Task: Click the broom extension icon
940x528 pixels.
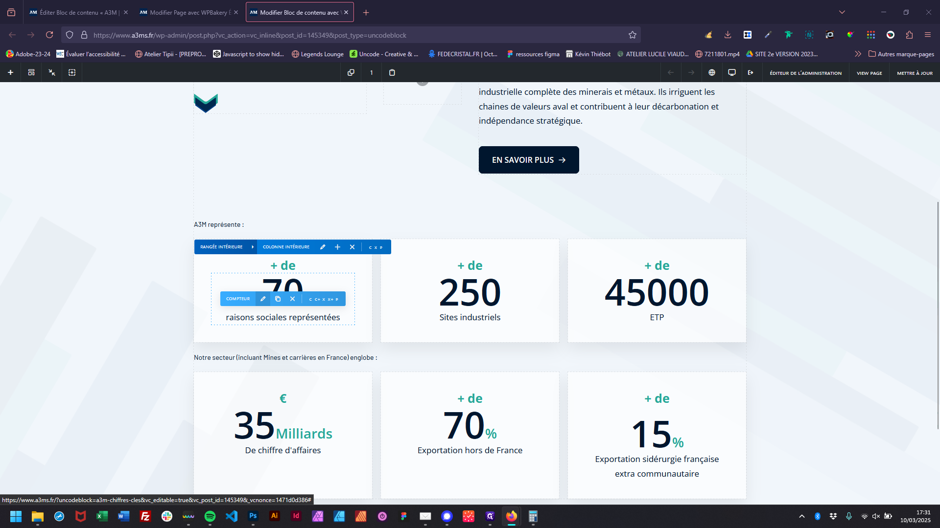Action: tap(708, 35)
